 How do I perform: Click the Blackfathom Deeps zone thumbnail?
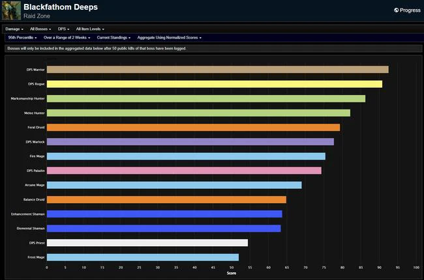tap(11, 10)
